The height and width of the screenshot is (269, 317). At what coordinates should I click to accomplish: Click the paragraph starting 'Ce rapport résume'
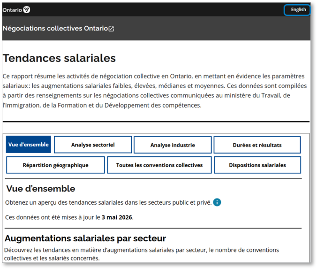click(x=155, y=91)
